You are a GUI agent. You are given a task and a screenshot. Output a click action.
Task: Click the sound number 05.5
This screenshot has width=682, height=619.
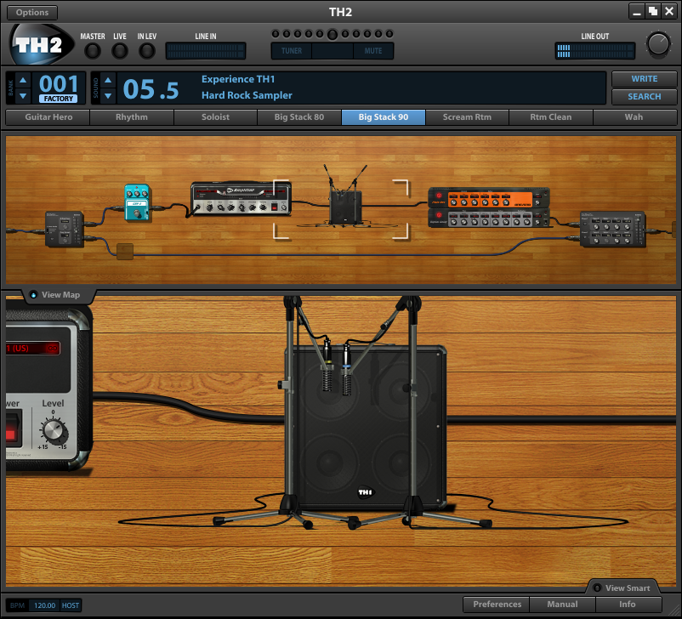(x=151, y=89)
